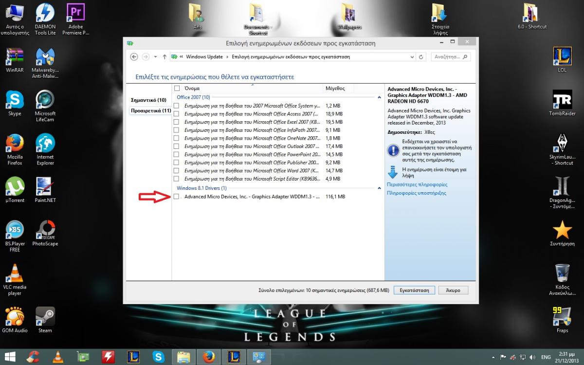
Task: Open the Recycle Bin (Κάδος Ανακύκλωσης)
Action: pyautogui.click(x=562, y=280)
